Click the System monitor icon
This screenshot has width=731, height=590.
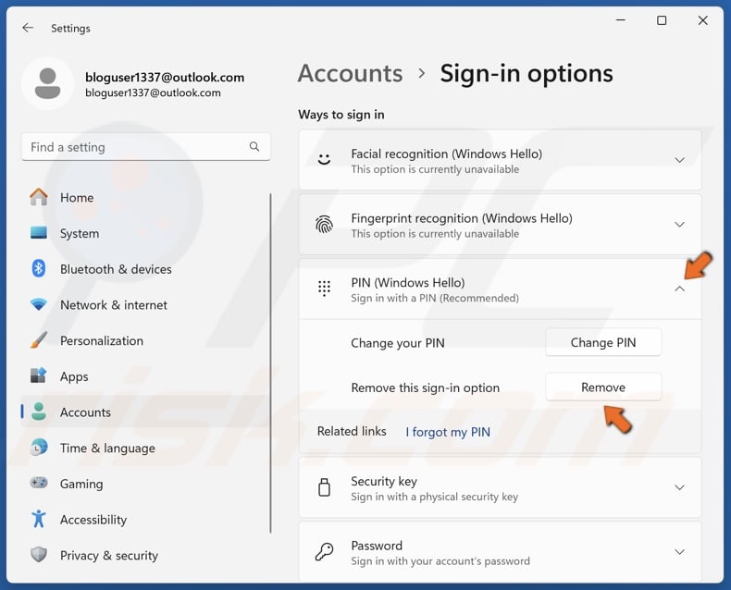pos(39,232)
